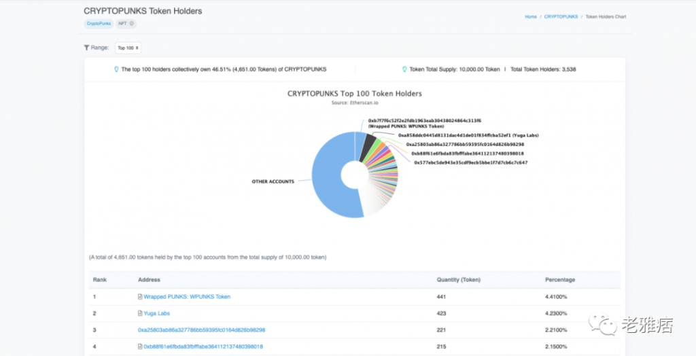The width and height of the screenshot is (696, 356).
Task: Click percentage value 2.1500%
Action: [556, 346]
